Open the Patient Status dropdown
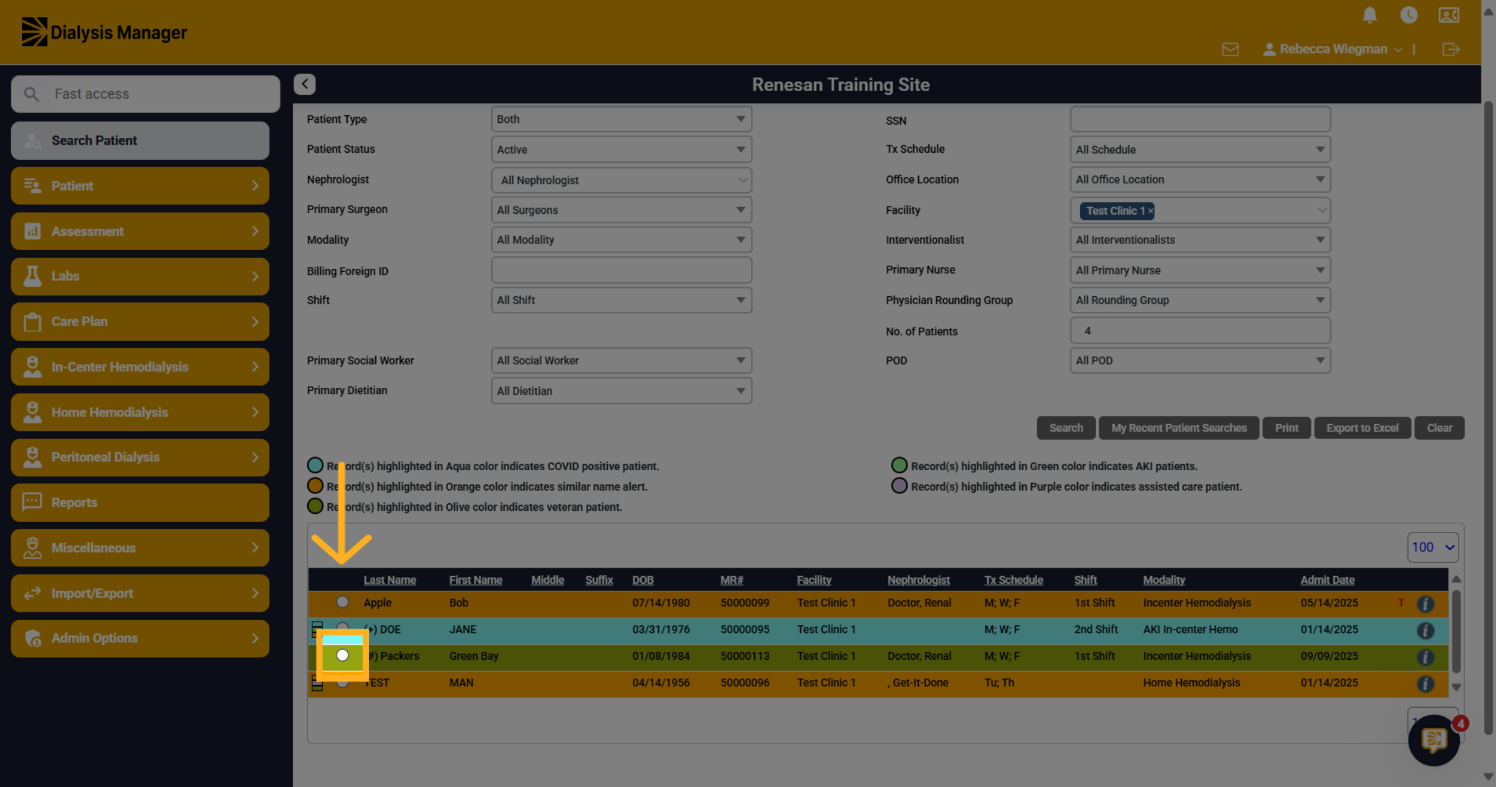 621,150
